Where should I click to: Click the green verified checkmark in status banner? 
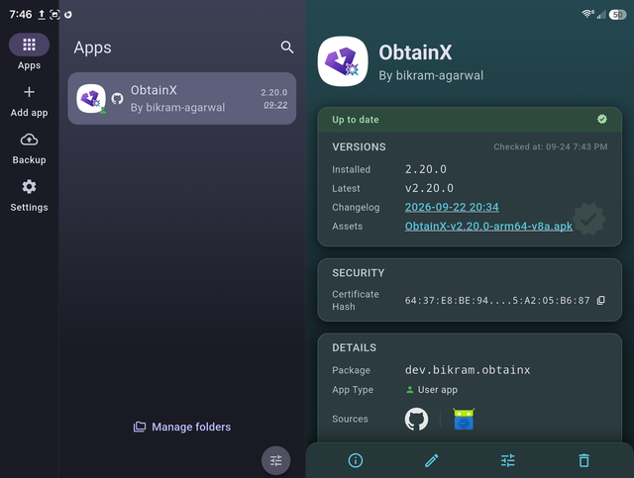[602, 119]
